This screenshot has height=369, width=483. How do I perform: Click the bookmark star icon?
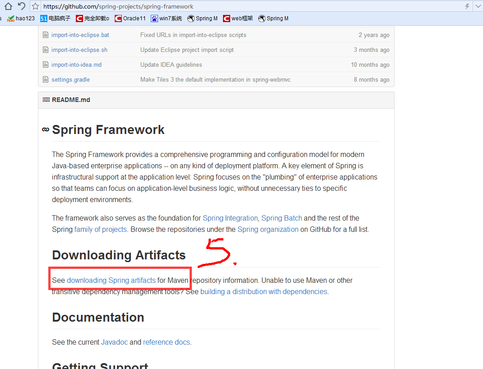tap(35, 6)
